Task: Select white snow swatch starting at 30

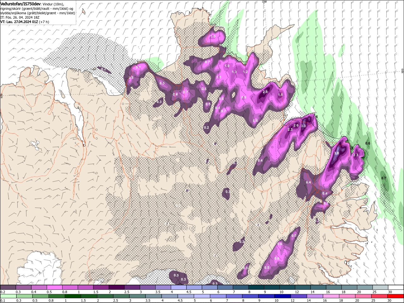Action: (x=396, y=287)
